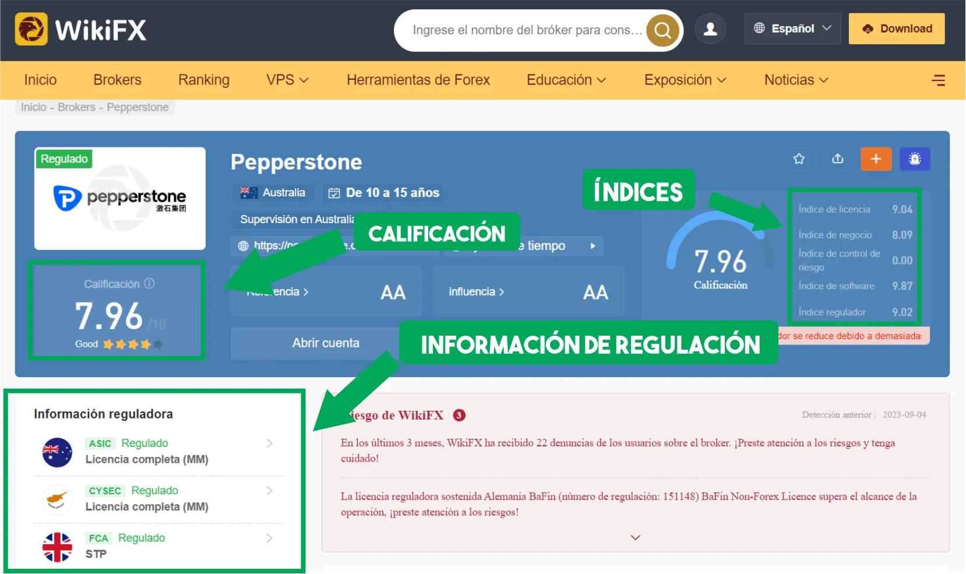
Task: Click the globe language icon
Action: tap(759, 28)
